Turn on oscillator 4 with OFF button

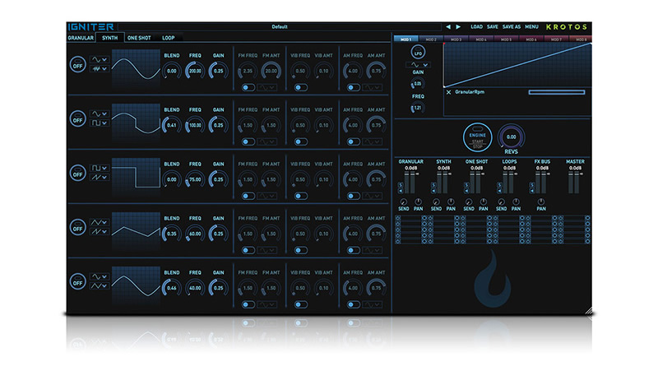(x=77, y=227)
